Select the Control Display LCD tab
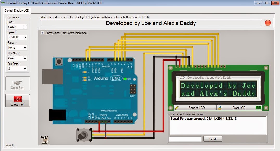The width and height of the screenshot is (280, 151). point(17,11)
